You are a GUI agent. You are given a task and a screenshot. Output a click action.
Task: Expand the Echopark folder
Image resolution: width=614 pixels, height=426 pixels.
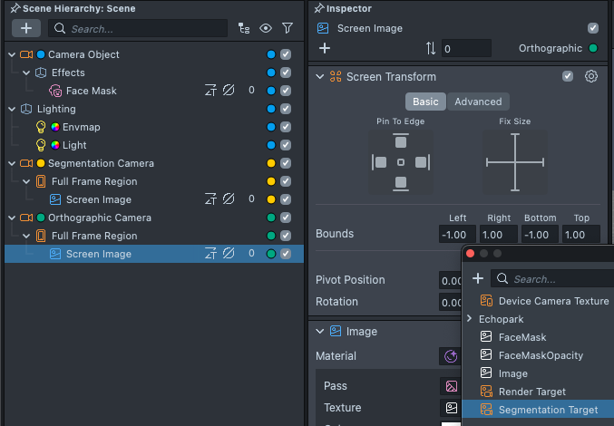pos(470,319)
